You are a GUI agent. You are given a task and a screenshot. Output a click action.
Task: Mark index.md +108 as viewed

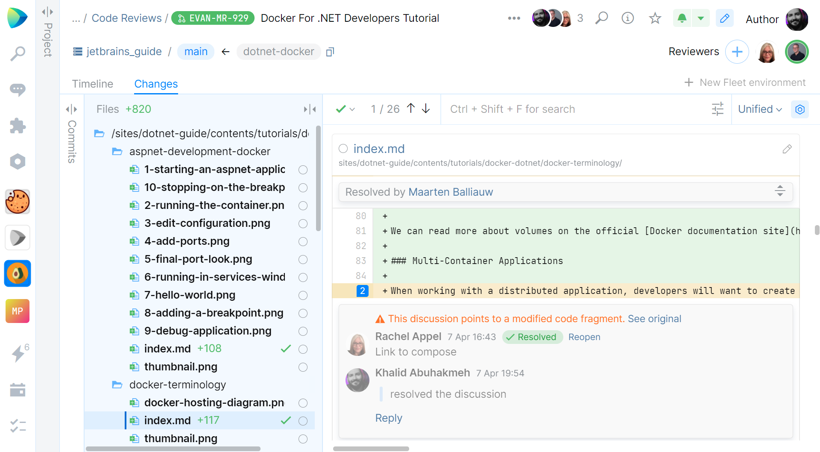coord(303,349)
